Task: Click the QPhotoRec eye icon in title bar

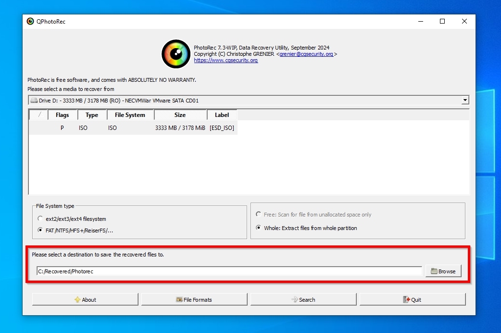Action: click(30, 22)
